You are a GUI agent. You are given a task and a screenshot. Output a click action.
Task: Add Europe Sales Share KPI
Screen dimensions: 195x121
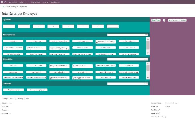point(106,77)
